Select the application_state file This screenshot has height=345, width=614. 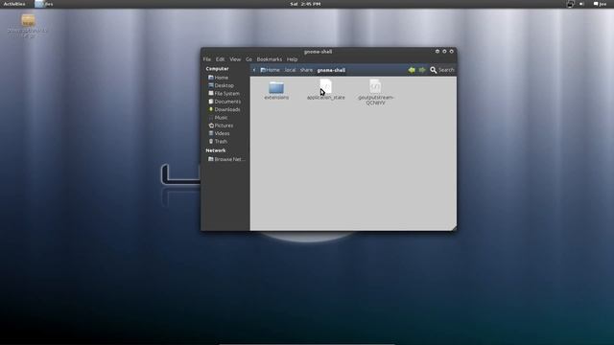tap(326, 89)
